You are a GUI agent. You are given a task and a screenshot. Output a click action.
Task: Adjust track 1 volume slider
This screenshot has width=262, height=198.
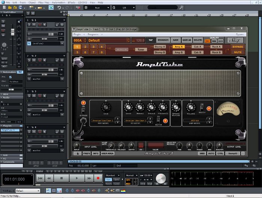pos(51,34)
